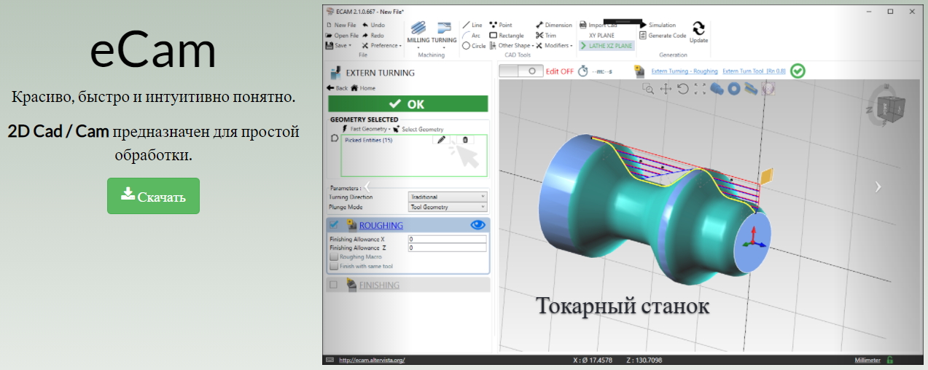Select the Circle drawing tool
The image size is (928, 370).
click(474, 45)
